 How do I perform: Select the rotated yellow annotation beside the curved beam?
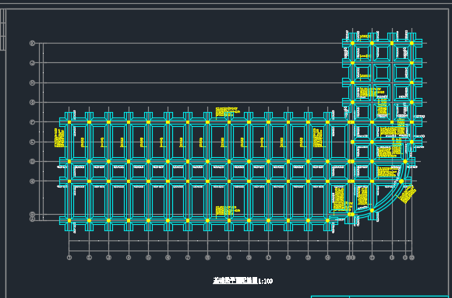pyautogui.click(x=408, y=194)
